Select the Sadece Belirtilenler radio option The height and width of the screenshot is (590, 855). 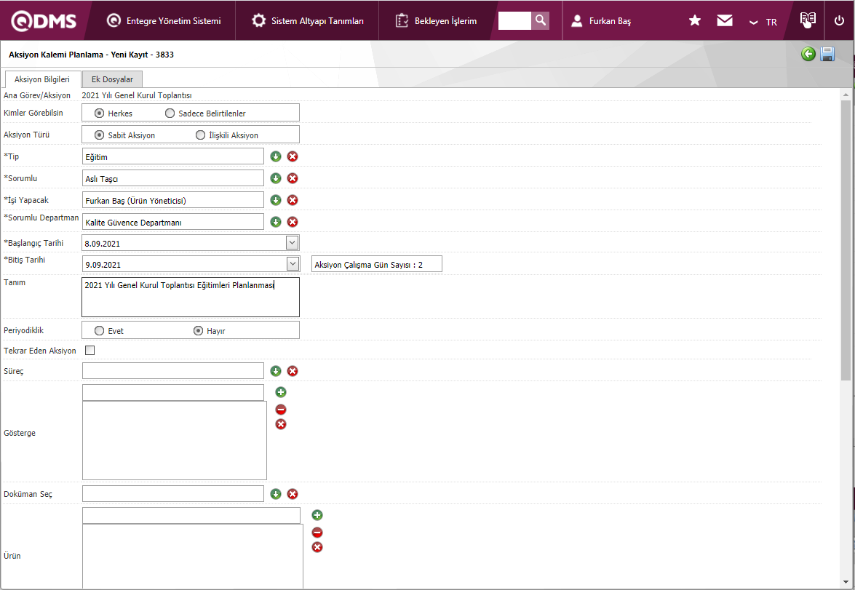tap(170, 113)
